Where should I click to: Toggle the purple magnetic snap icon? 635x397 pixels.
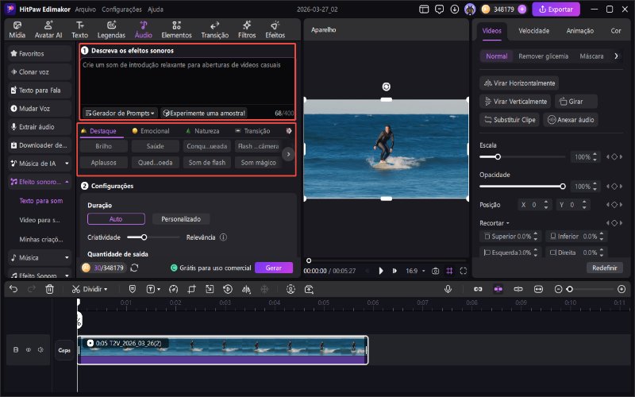pos(498,289)
